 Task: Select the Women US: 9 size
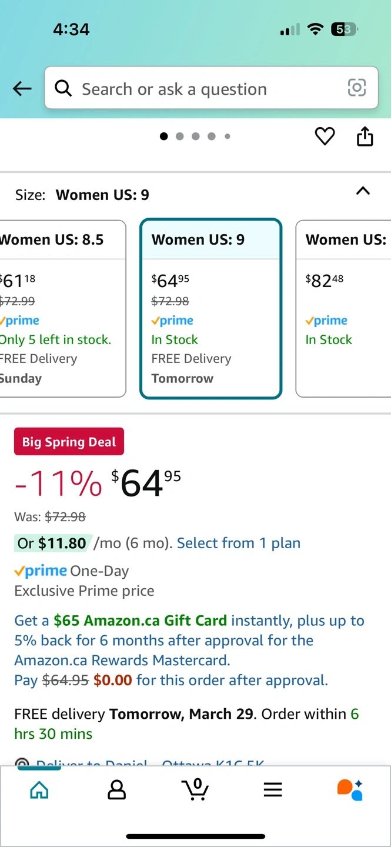(x=210, y=309)
